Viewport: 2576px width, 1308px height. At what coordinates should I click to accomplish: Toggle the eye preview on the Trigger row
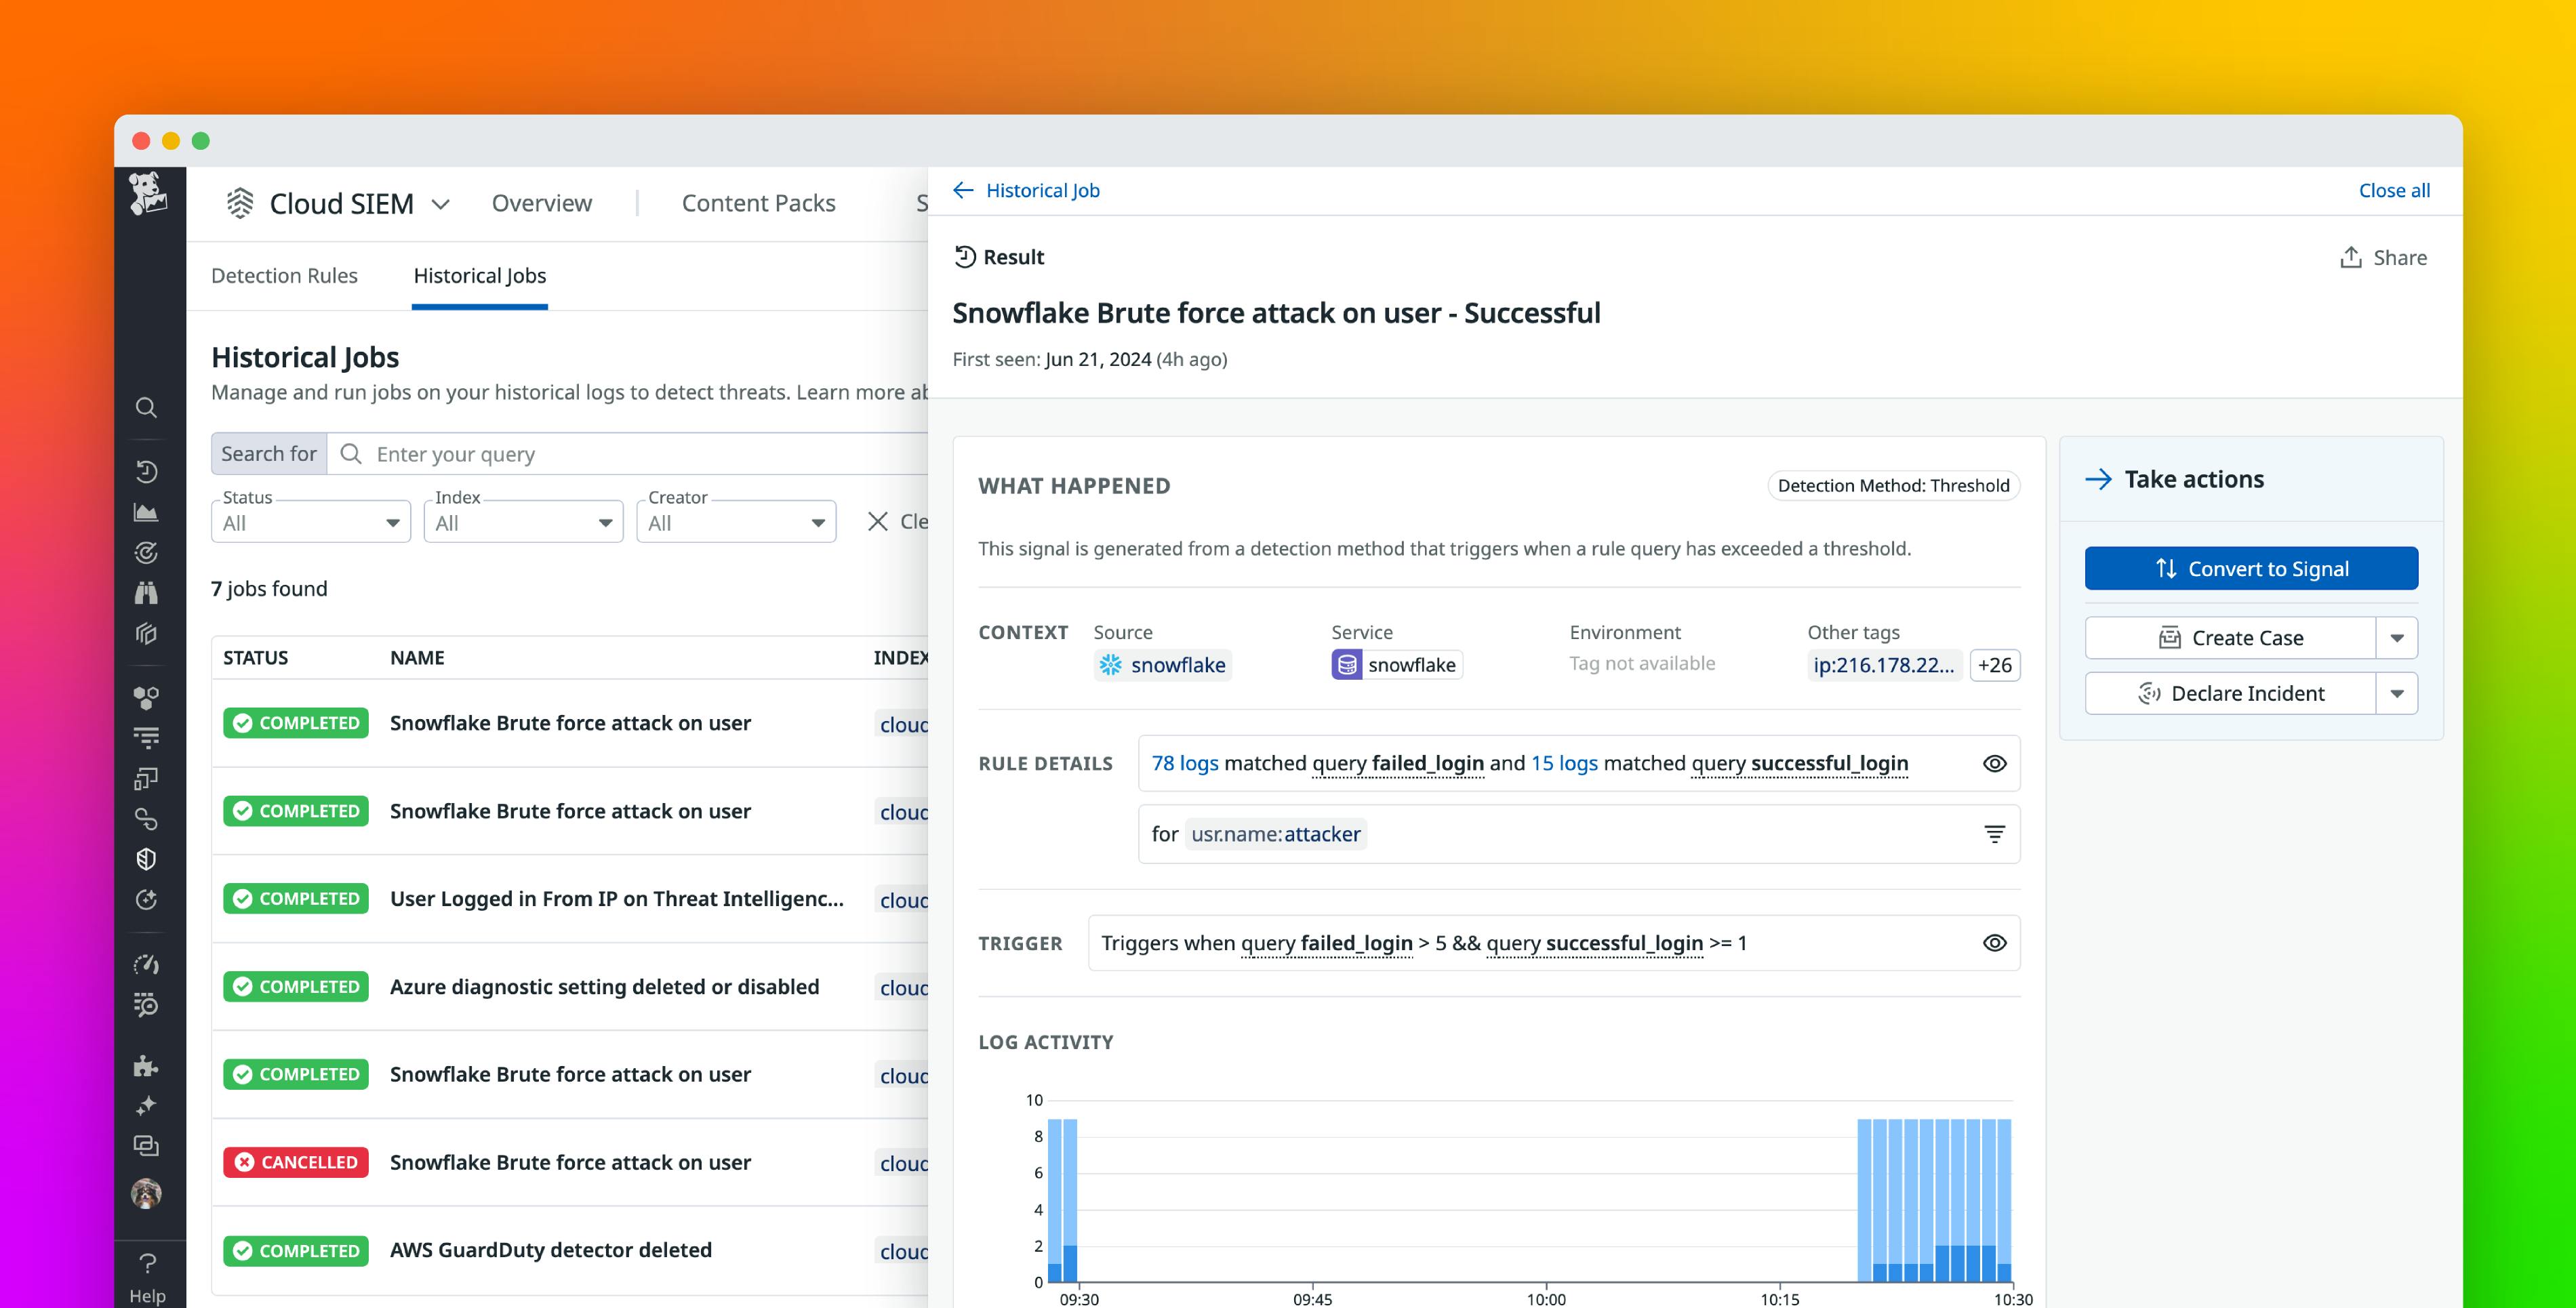1994,941
